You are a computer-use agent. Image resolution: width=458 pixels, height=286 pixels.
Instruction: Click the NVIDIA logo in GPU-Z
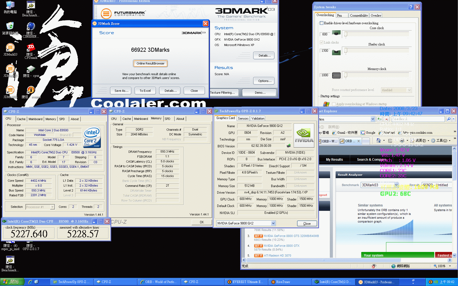click(304, 135)
